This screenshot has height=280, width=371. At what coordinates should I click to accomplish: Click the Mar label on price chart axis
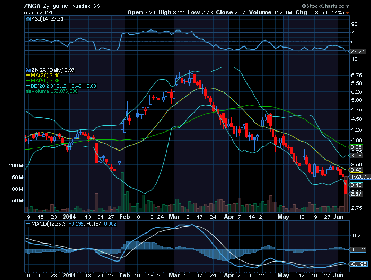pos(174,217)
